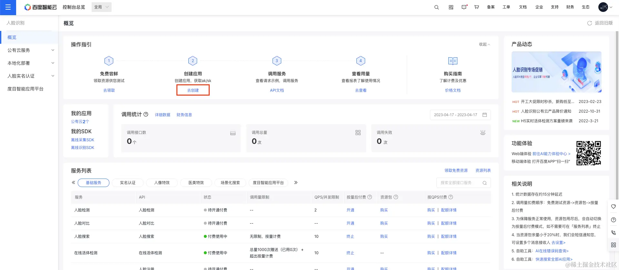Click the step 4 hexagon icon
The height and width of the screenshot is (270, 619).
[x=361, y=61]
